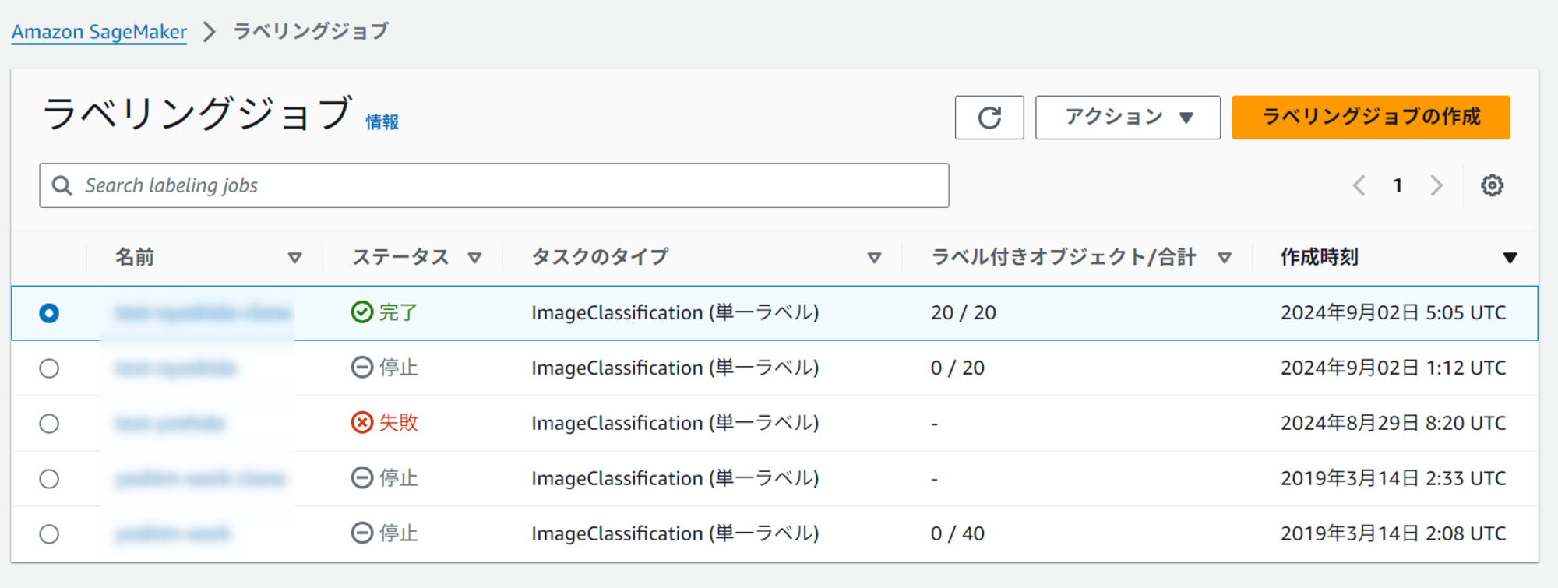Click the 失敗 status text

[x=398, y=423]
